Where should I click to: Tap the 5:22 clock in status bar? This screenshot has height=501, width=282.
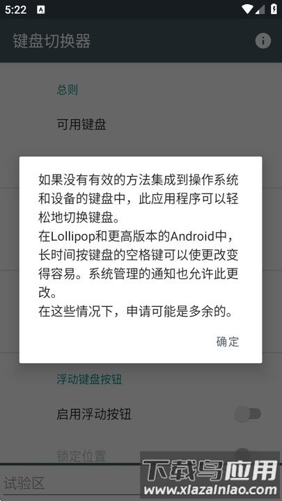tap(15, 10)
